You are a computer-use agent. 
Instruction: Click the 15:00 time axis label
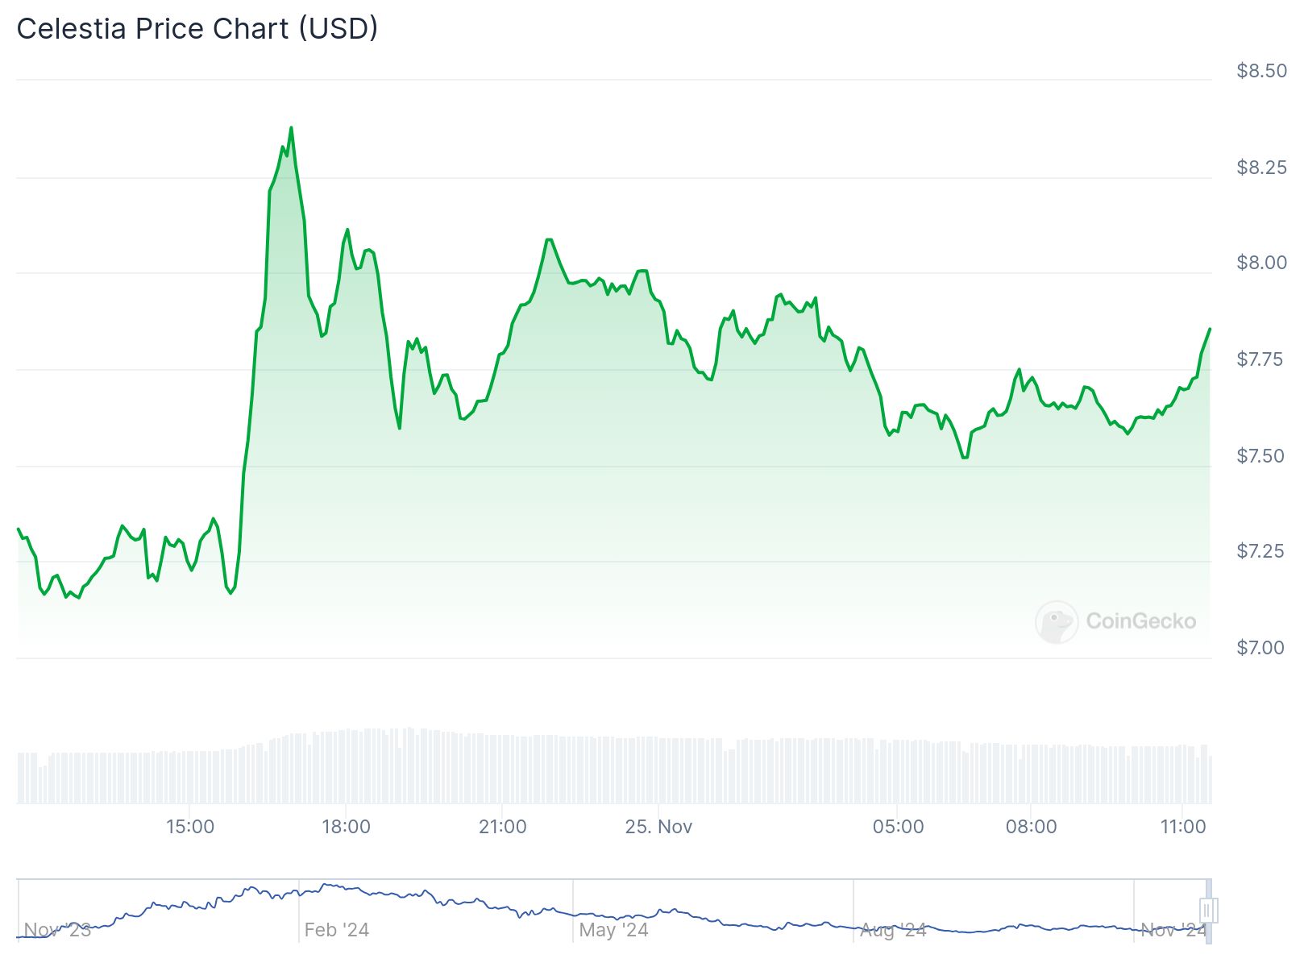(x=190, y=827)
